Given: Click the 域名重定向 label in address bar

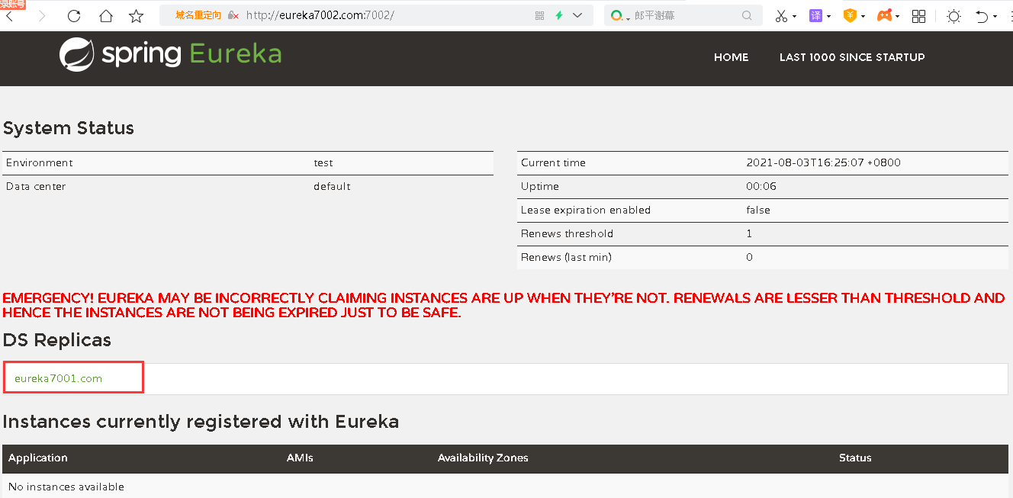Looking at the screenshot, I should pos(198,15).
